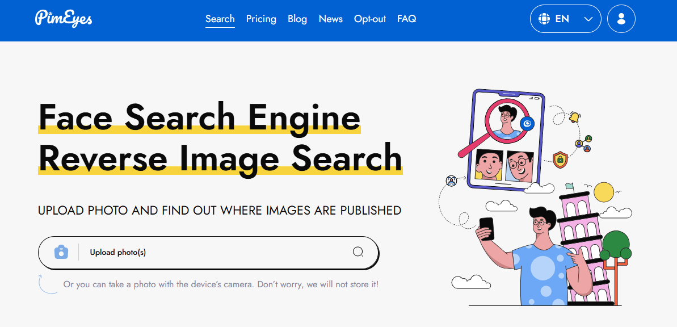677x327 pixels.
Task: Click the curved arrow below upload bar
Action: [47, 284]
